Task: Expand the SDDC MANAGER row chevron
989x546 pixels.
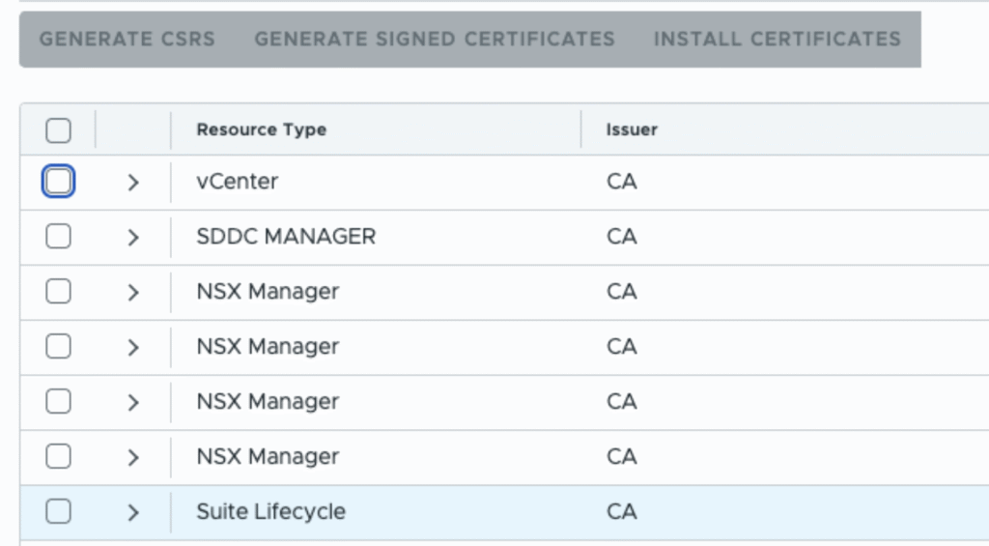Action: pyautogui.click(x=133, y=237)
